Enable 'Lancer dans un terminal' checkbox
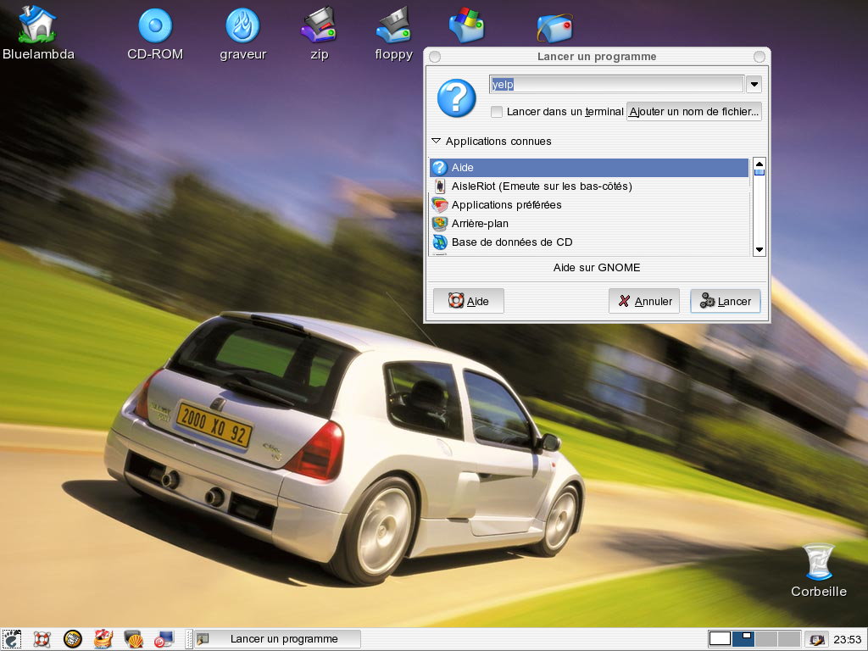 pyautogui.click(x=497, y=112)
